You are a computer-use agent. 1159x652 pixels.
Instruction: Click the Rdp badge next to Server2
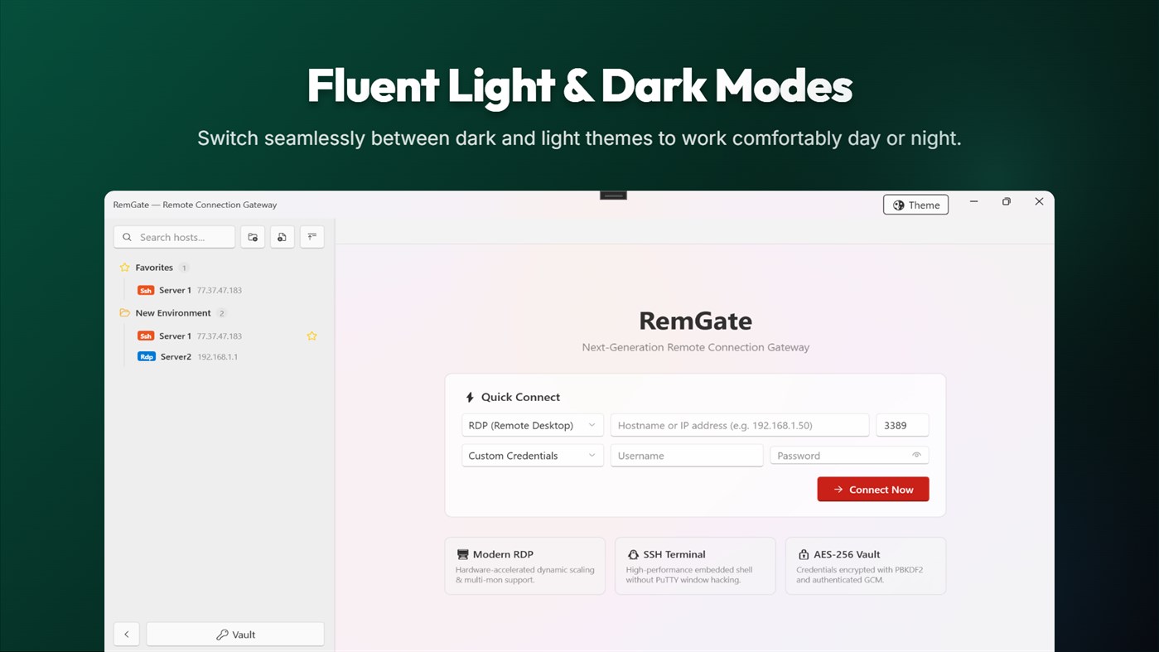coord(147,357)
